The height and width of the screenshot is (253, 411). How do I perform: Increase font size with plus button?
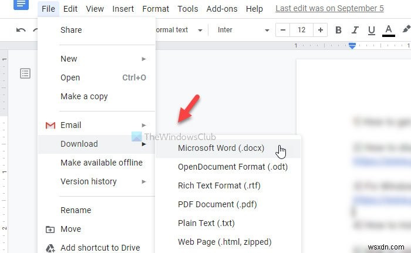[320, 30]
